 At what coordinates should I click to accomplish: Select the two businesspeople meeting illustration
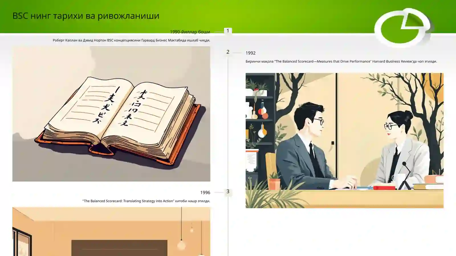(x=345, y=141)
